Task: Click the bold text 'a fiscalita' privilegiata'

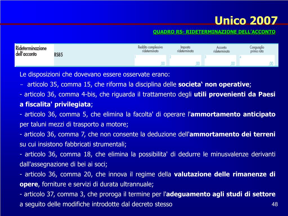Action: [x=55, y=104]
